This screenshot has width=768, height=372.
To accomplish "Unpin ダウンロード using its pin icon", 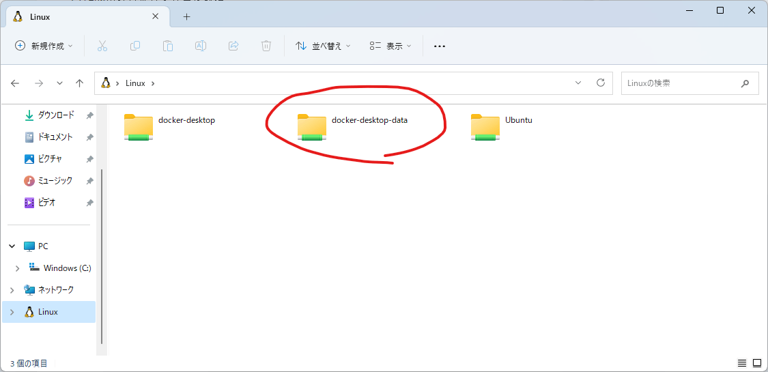I will [x=89, y=115].
